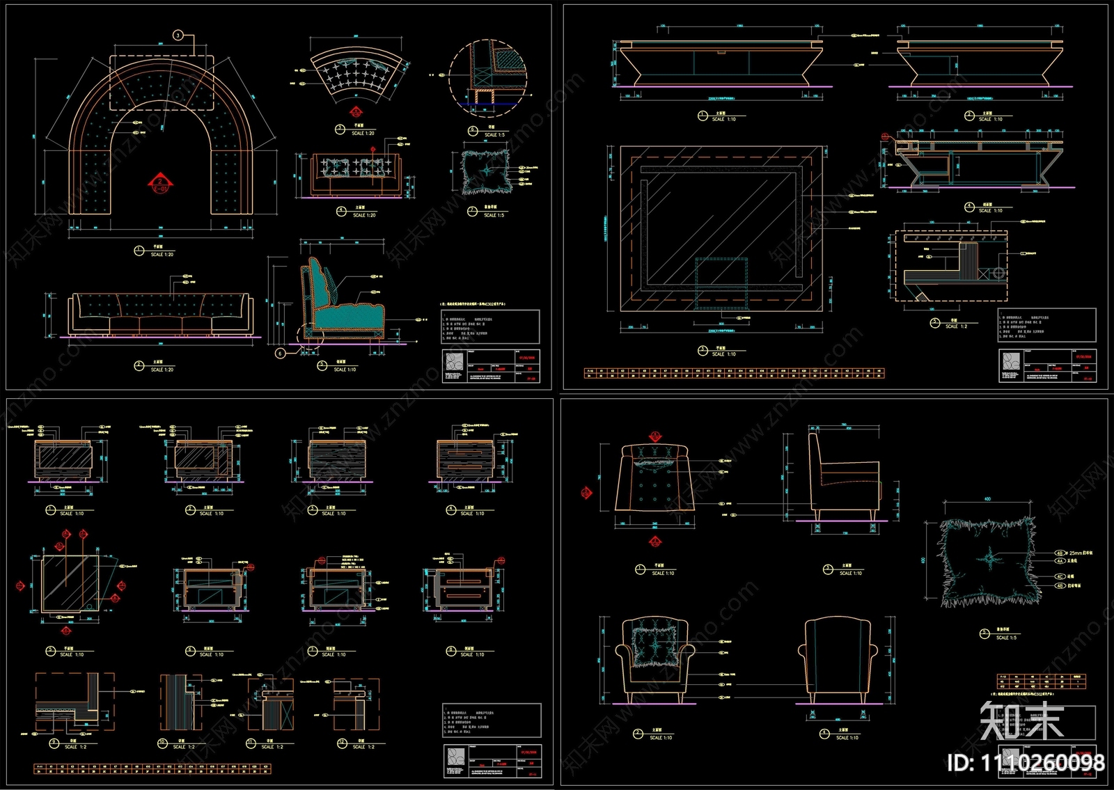
Task: Click the 4A tag beside the pillow
Action: (1060, 561)
